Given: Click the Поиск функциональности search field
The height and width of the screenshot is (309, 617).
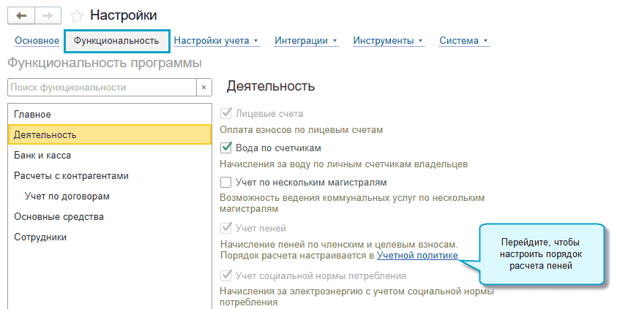Looking at the screenshot, I should (101, 88).
